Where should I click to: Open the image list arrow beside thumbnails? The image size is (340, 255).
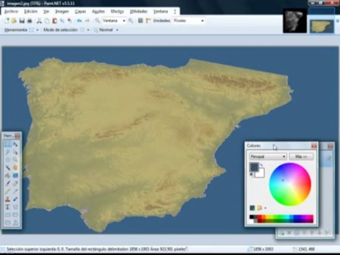click(x=338, y=21)
